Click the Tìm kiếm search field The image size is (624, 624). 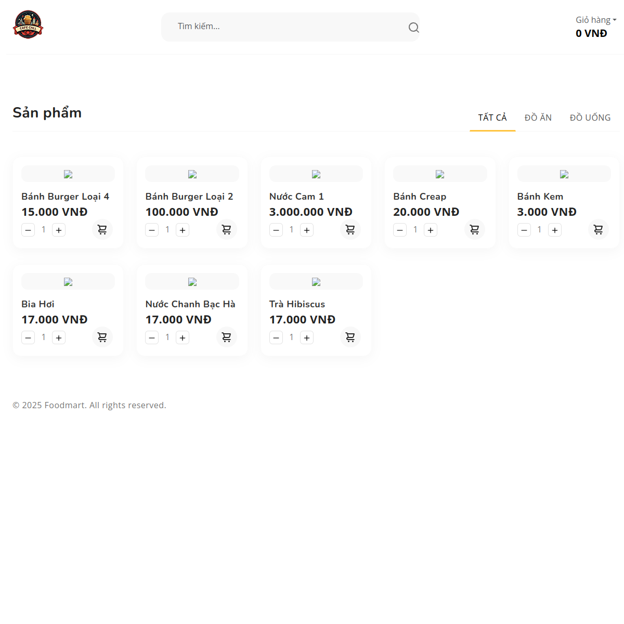click(286, 27)
